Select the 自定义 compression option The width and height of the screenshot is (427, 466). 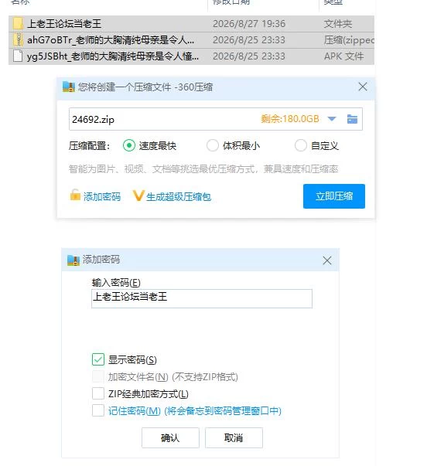pyautogui.click(x=316, y=145)
